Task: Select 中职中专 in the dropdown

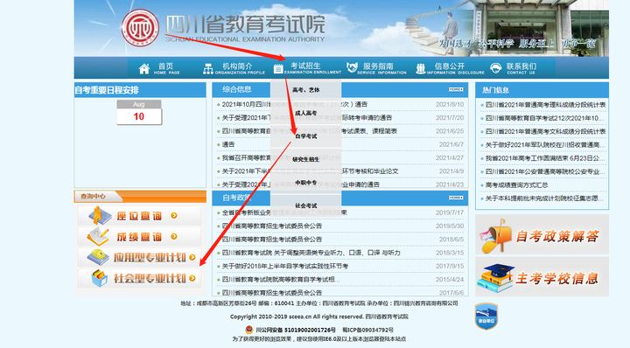Action: (305, 183)
